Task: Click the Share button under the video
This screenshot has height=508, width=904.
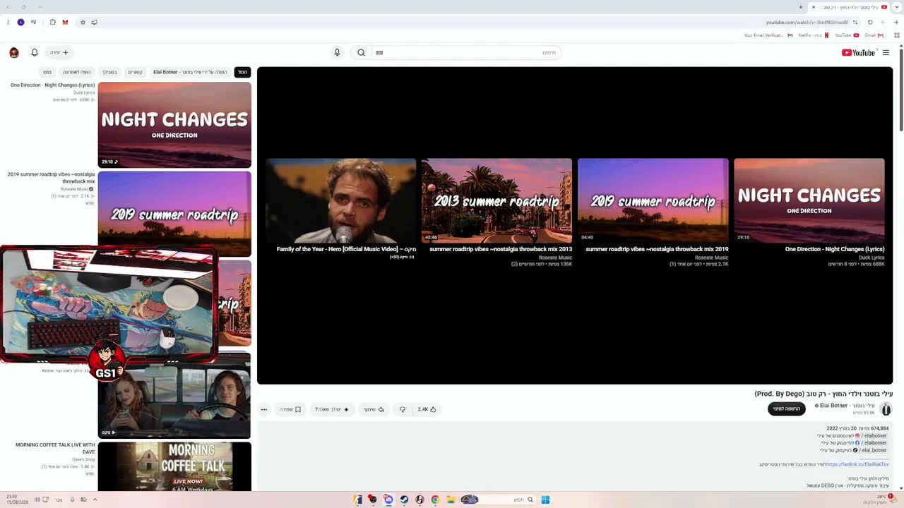Action: (374, 409)
